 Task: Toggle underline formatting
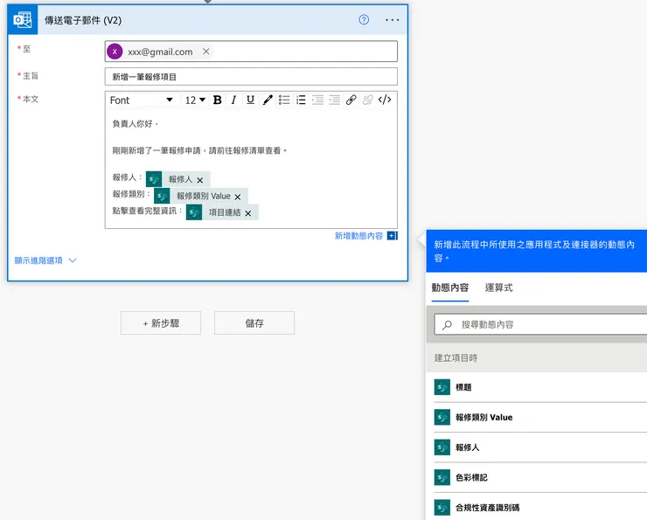[250, 100]
